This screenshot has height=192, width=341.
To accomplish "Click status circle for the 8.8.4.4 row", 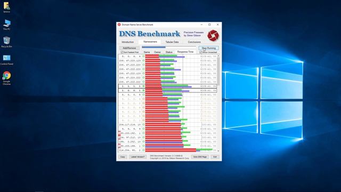I will [x=143, y=57].
